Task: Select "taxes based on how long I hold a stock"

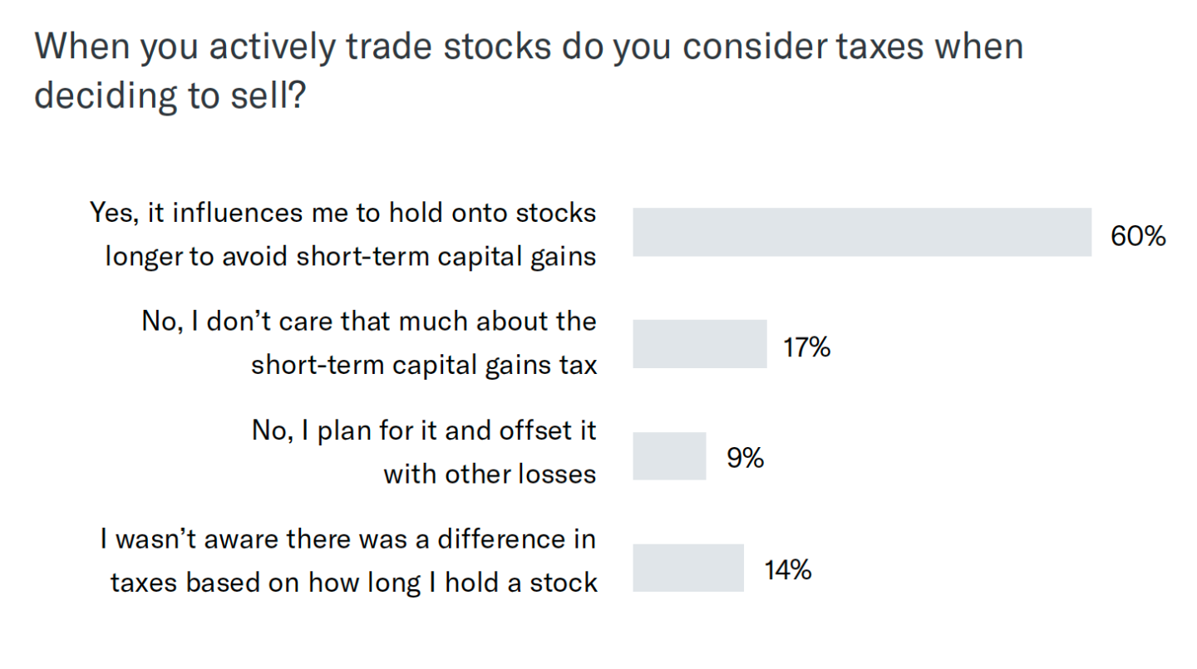Action: (353, 583)
